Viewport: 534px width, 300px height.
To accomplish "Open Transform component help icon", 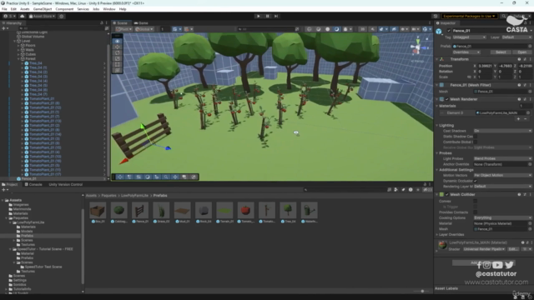I will (x=519, y=59).
